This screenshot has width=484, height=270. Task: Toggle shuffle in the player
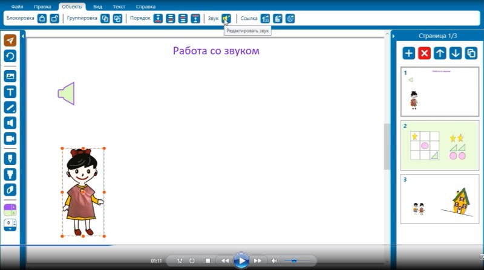[x=180, y=261]
